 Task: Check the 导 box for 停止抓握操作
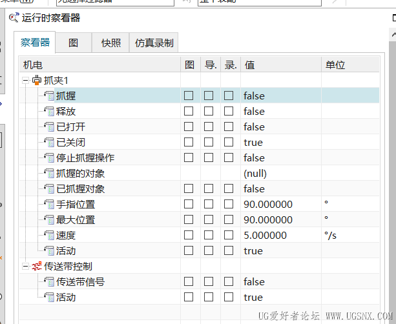(209, 157)
